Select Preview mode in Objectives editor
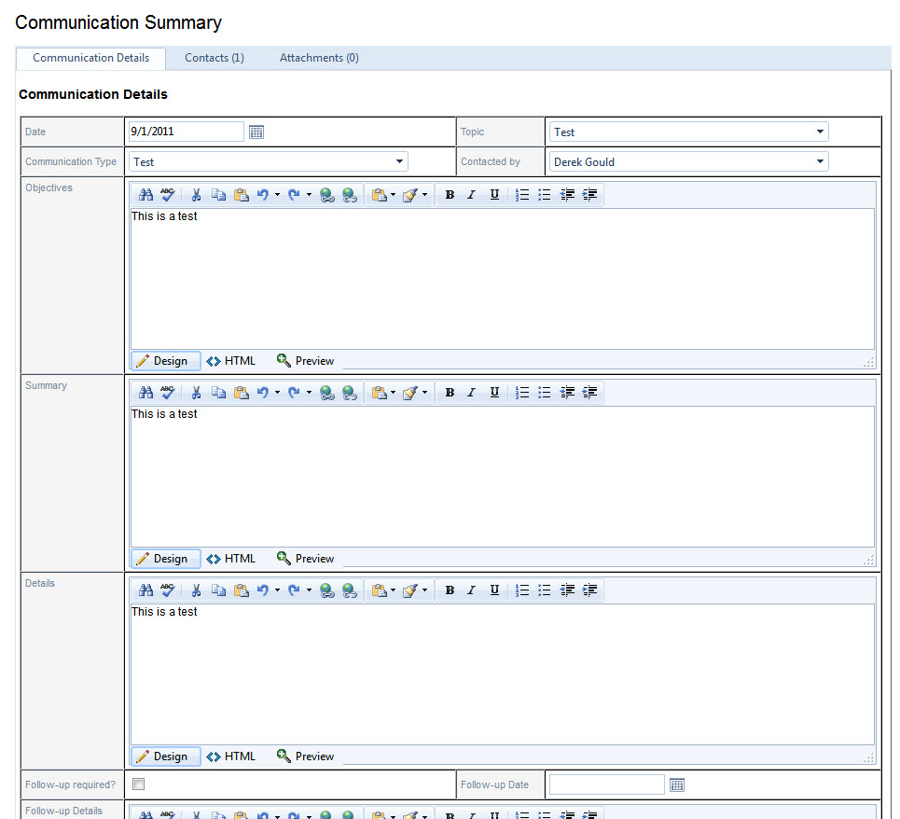900x819 pixels. pyautogui.click(x=305, y=361)
